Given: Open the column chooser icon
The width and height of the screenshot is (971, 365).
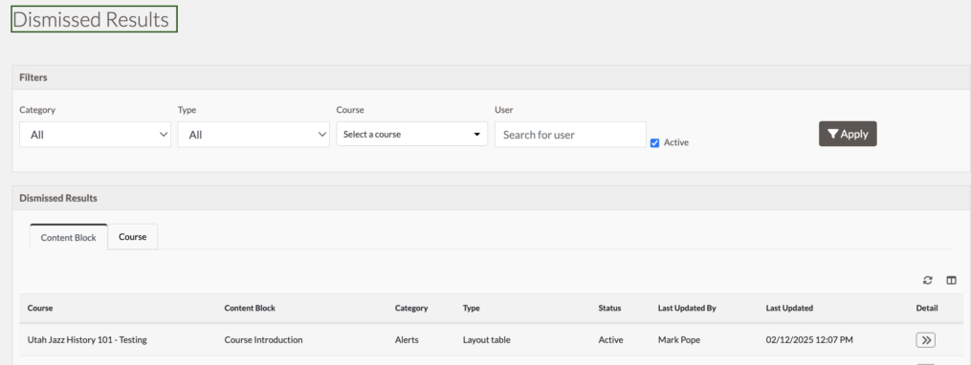Looking at the screenshot, I should [x=951, y=280].
